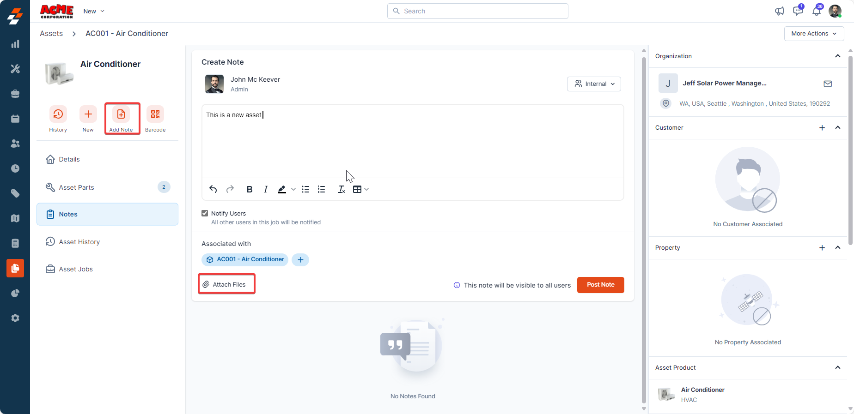
Task: Switch to the Asset History tab
Action: coord(107,242)
